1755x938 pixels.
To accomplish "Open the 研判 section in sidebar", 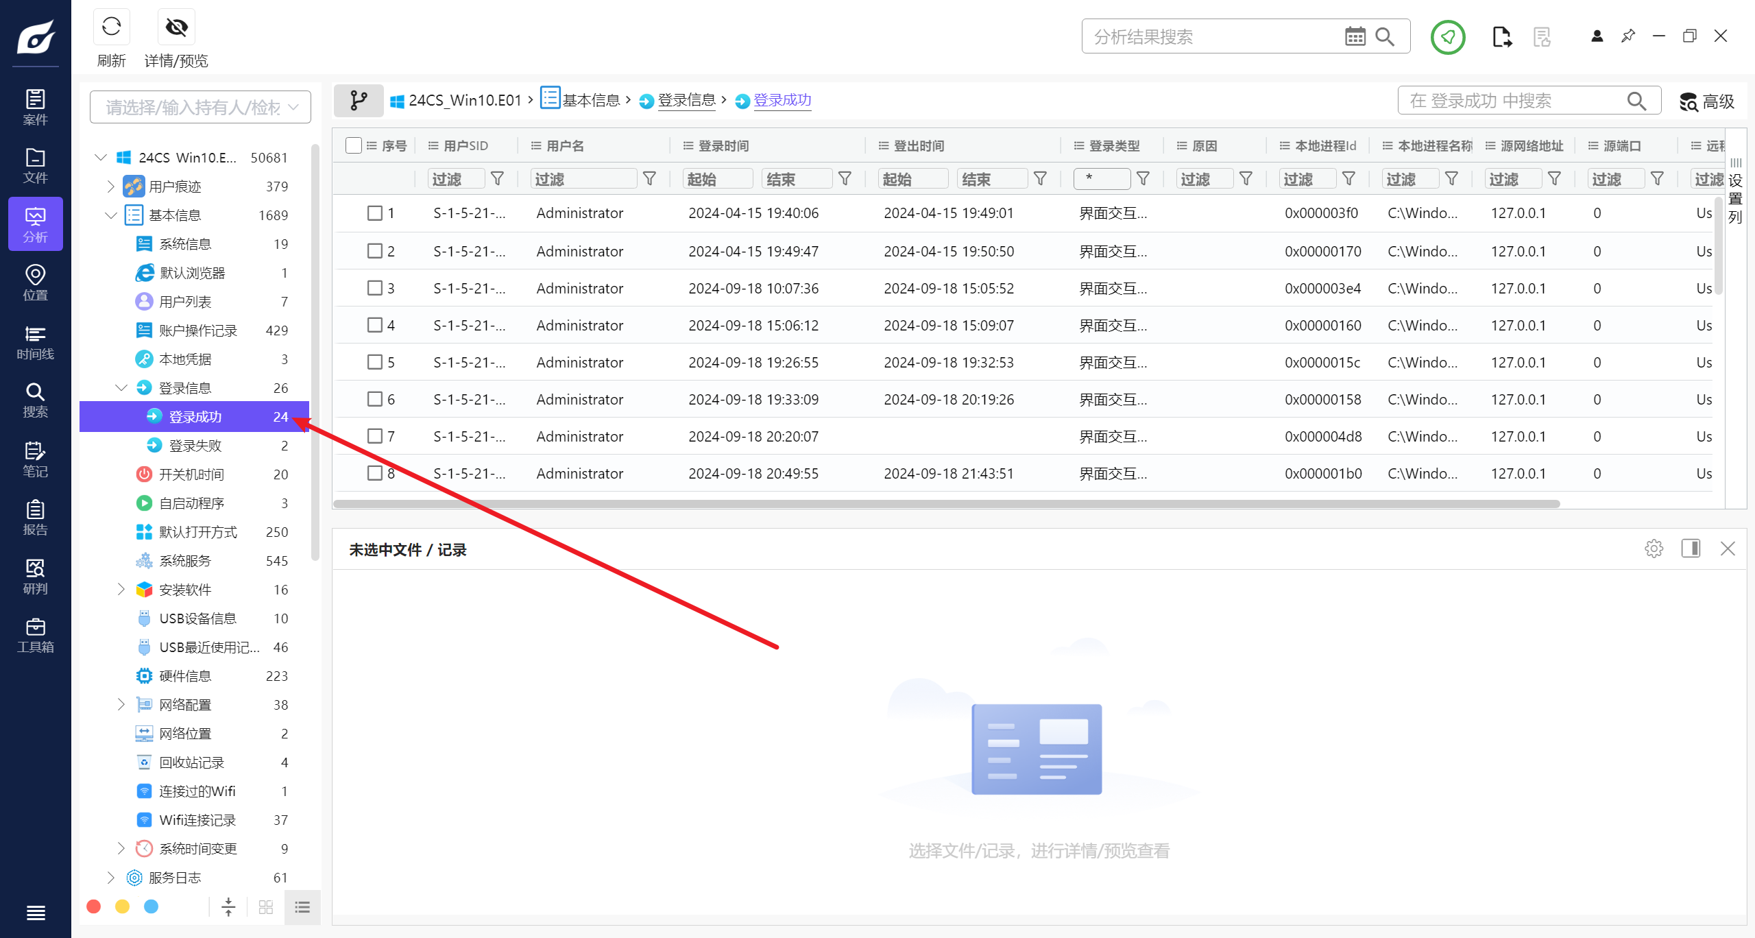I will tap(35, 577).
